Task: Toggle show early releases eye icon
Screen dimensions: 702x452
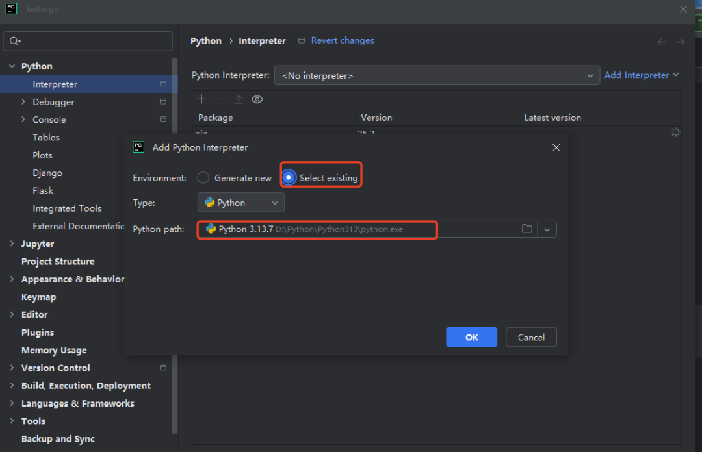Action: 257,99
